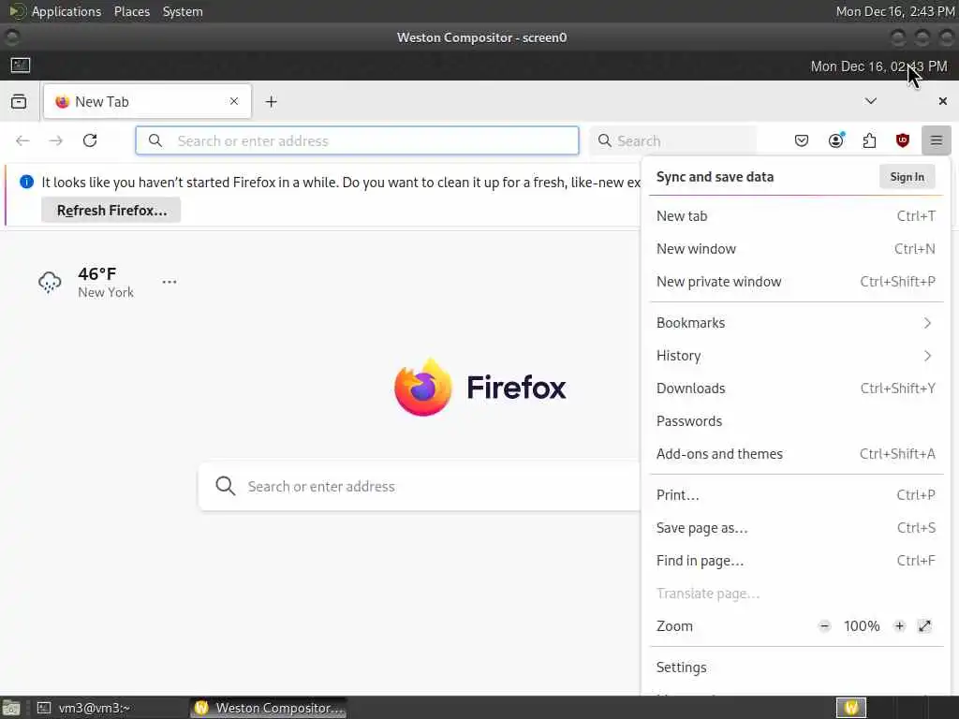Select New tab menu entry
Viewport: 959px width, 719px height.
point(796,216)
